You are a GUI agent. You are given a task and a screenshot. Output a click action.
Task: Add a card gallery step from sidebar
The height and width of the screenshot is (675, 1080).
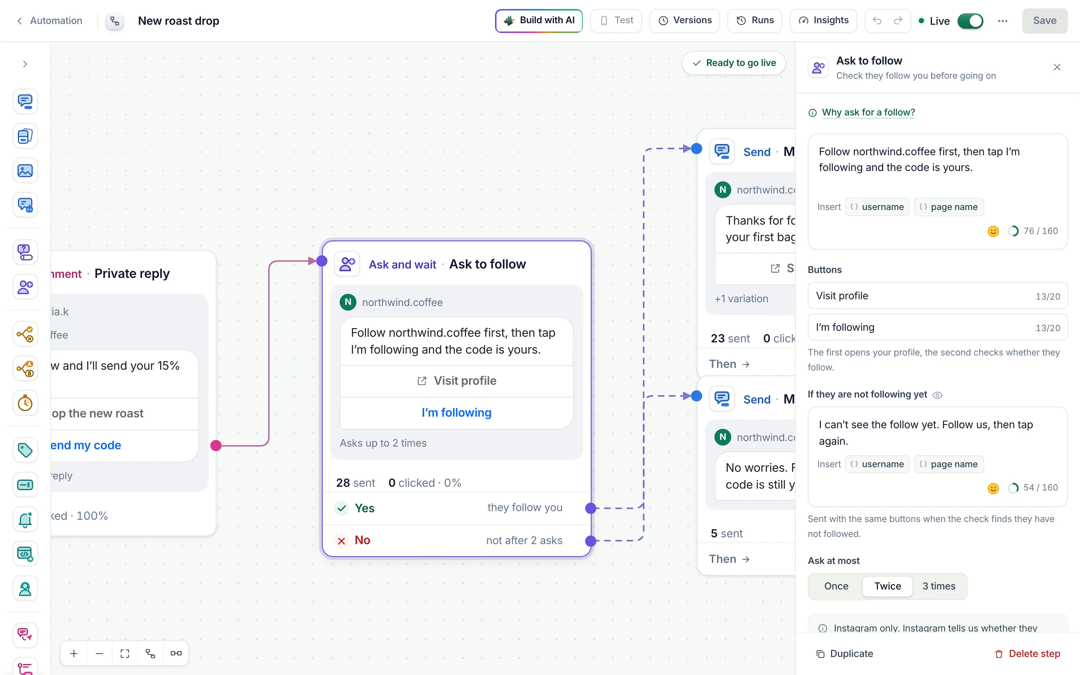[25, 136]
